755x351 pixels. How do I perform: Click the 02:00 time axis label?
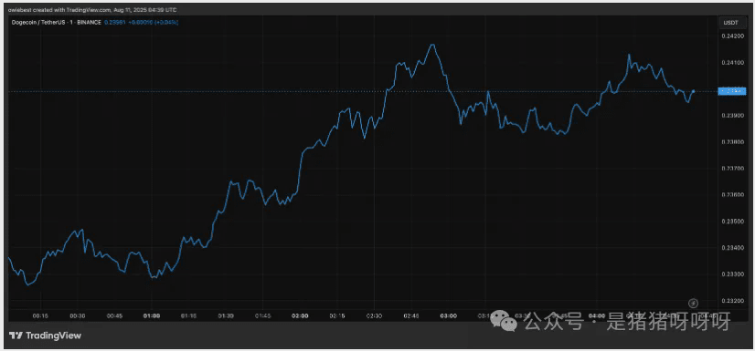click(x=300, y=316)
